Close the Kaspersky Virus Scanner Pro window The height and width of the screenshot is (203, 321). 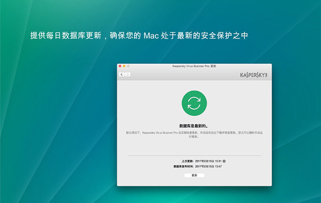(x=120, y=66)
